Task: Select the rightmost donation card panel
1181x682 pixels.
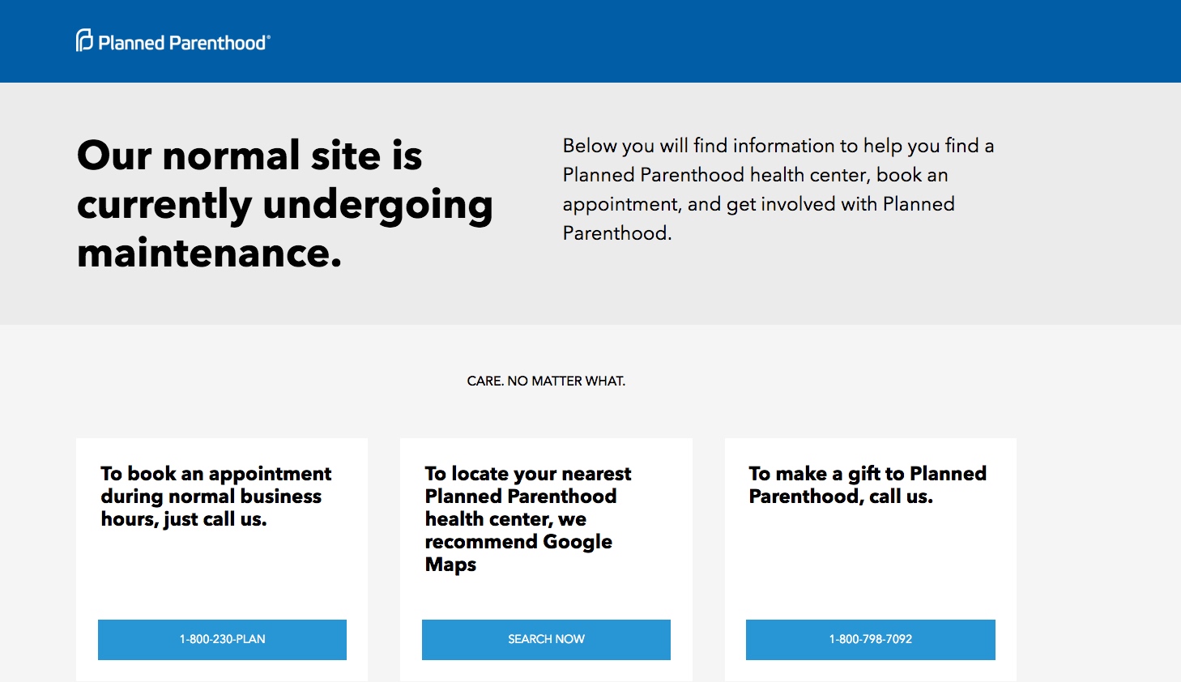Action: point(869,559)
